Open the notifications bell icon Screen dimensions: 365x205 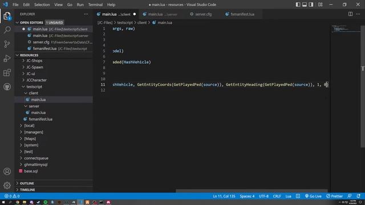click(x=359, y=196)
